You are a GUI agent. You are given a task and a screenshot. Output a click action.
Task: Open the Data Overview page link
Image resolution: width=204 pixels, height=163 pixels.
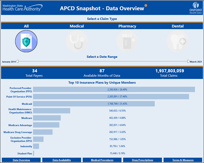(21, 160)
